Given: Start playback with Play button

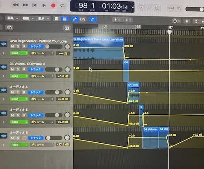Looking at the screenshot, I should click(x=44, y=5).
